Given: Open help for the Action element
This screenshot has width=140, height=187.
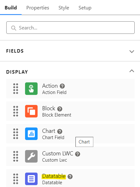Looking at the screenshot, I should pyautogui.click(x=62, y=86).
